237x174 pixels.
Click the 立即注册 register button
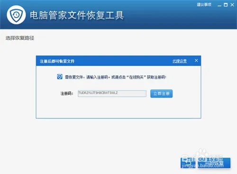pyautogui.click(x=161, y=94)
